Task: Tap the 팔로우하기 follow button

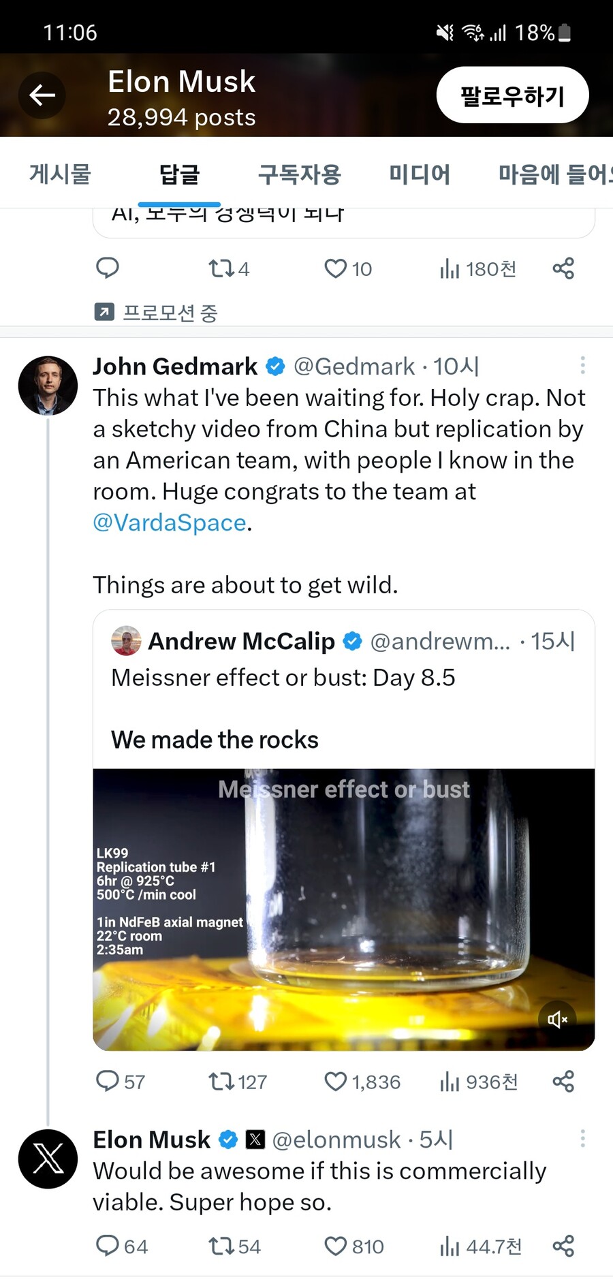Action: [512, 95]
